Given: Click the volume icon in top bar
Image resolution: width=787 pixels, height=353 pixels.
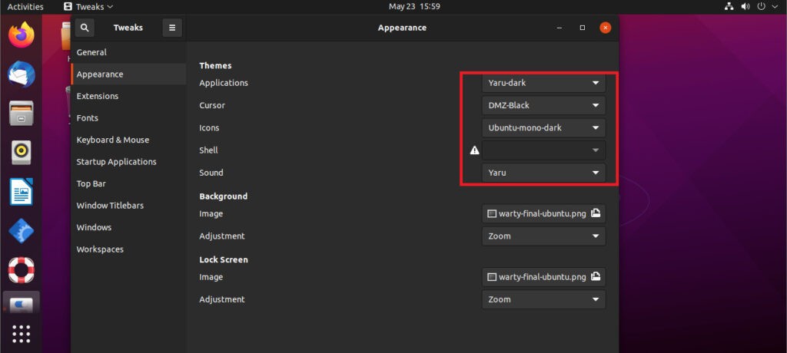Looking at the screenshot, I should pyautogui.click(x=745, y=6).
